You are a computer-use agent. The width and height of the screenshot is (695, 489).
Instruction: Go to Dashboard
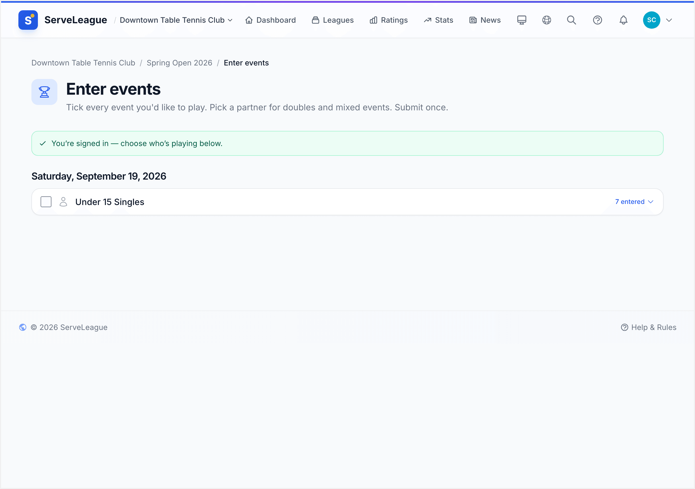click(x=270, y=20)
